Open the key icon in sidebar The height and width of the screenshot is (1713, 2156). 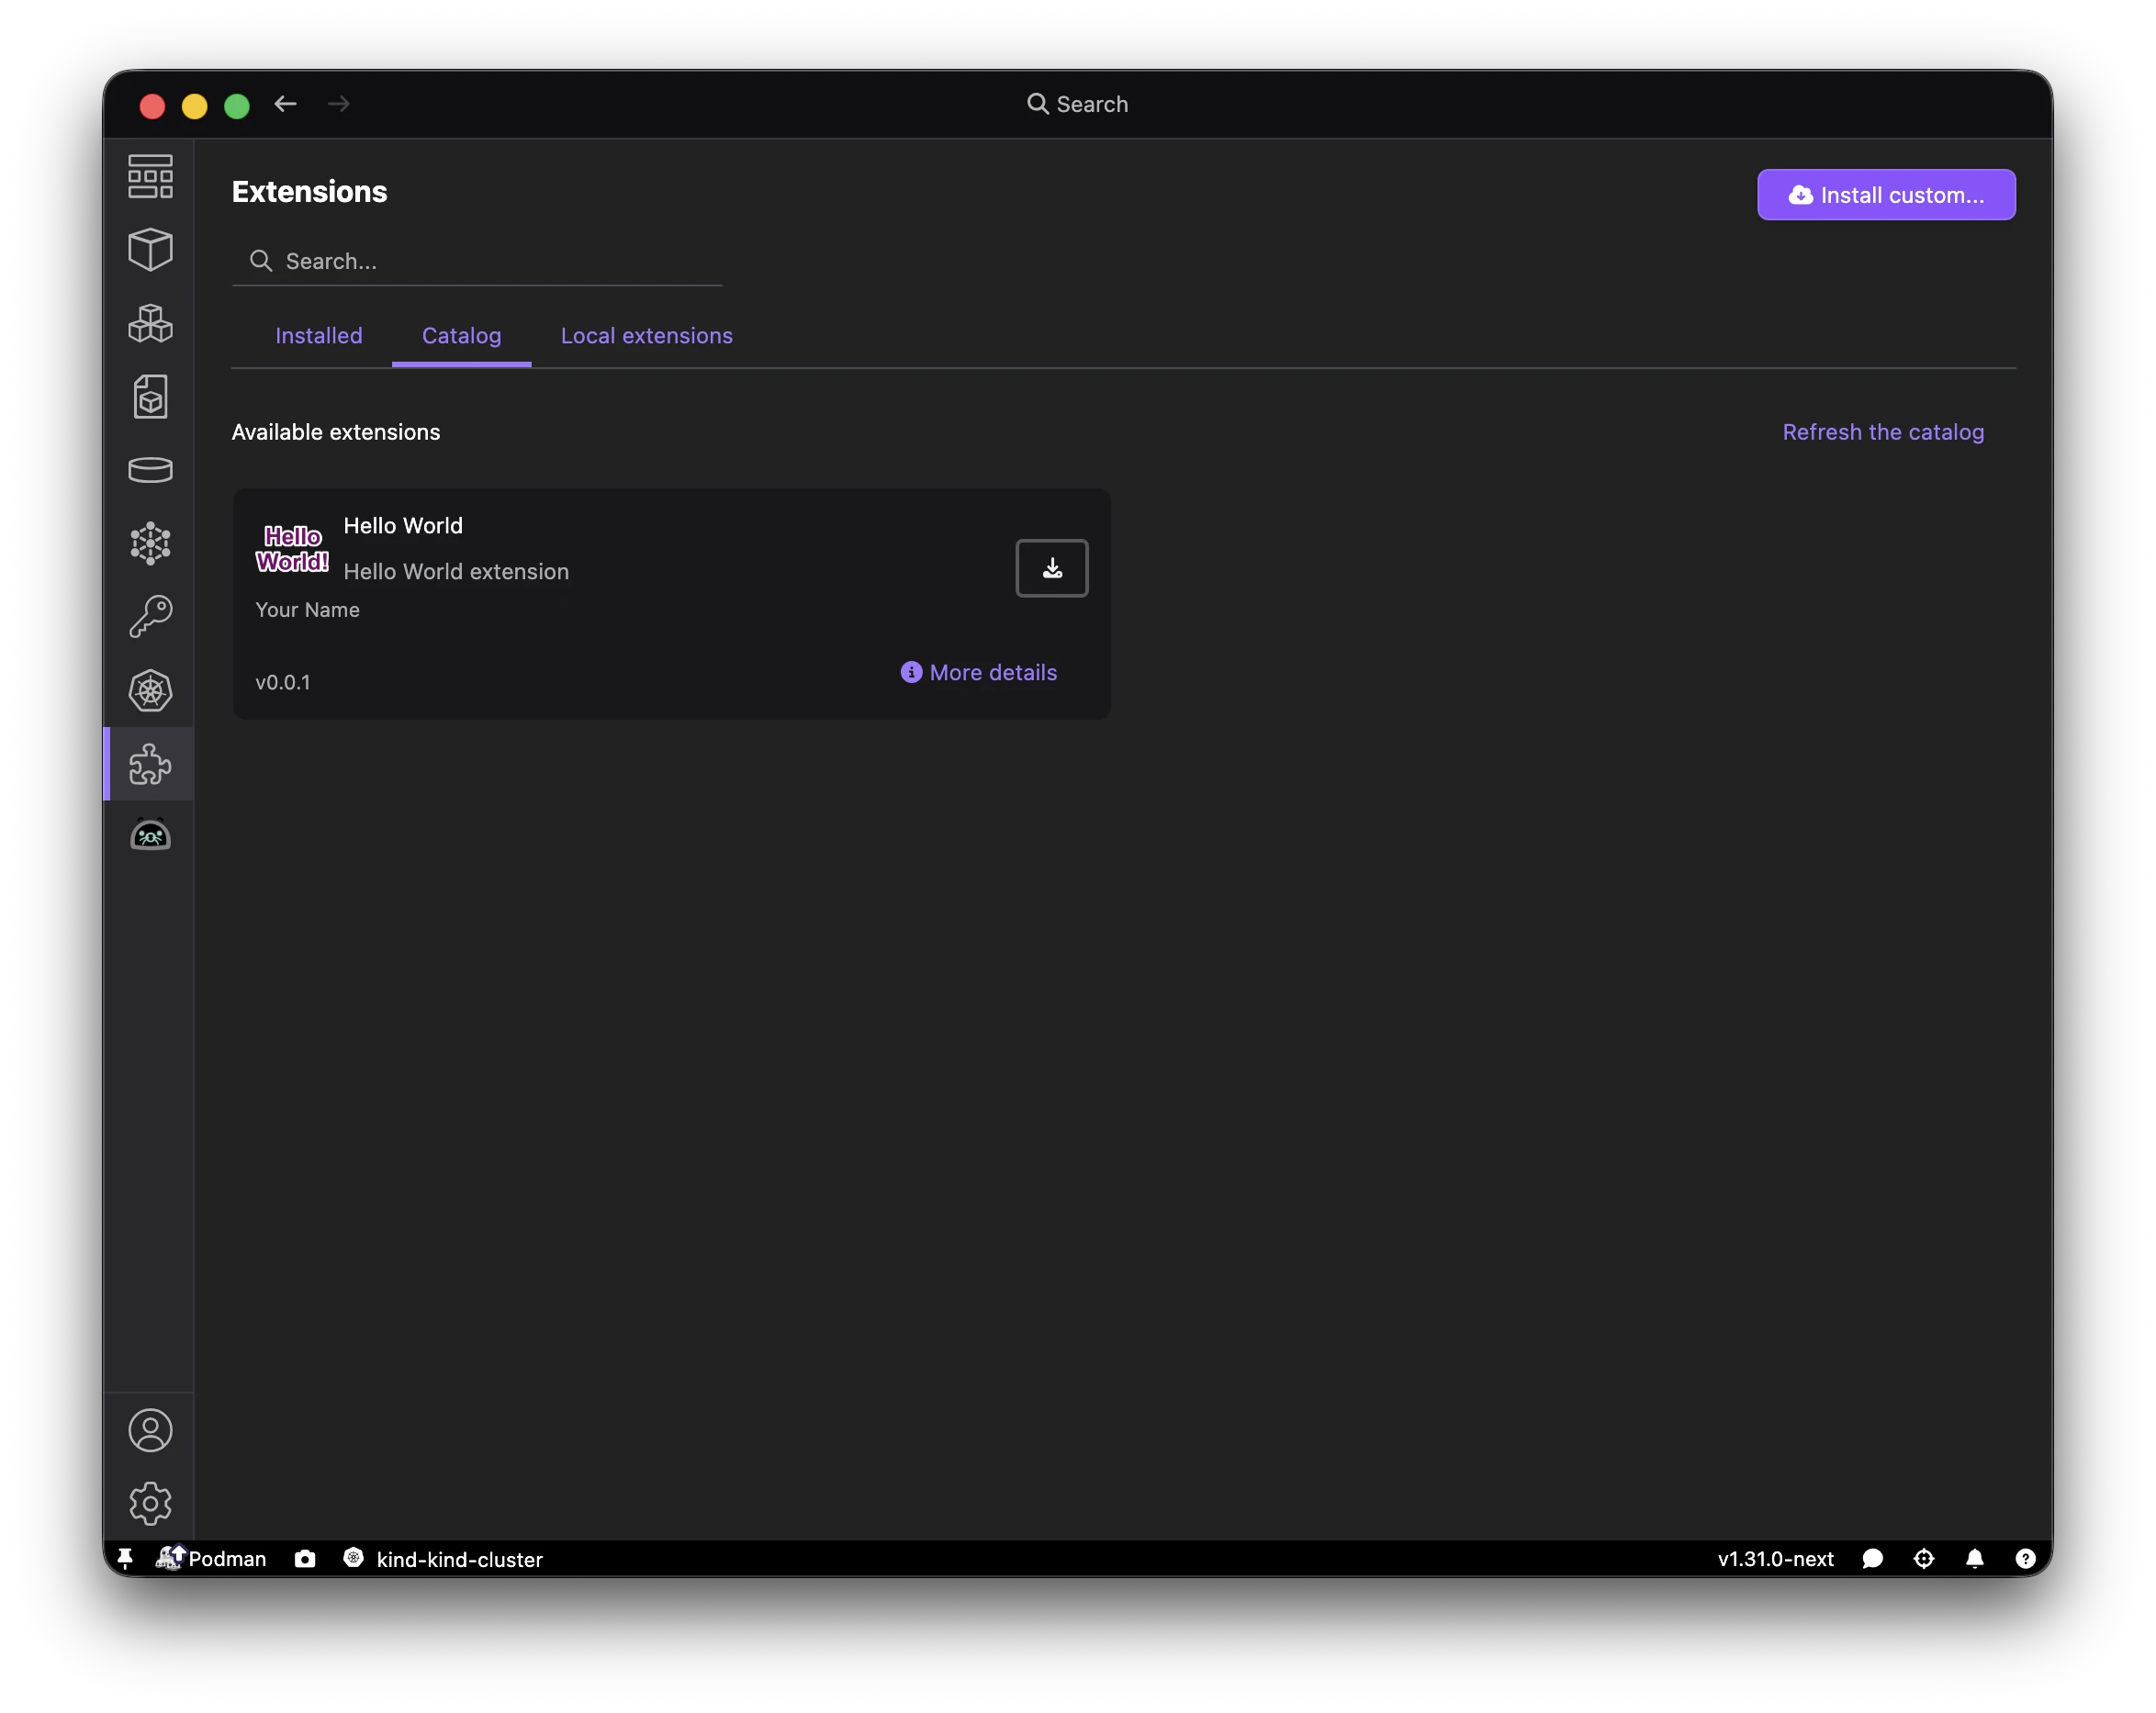[x=150, y=616]
